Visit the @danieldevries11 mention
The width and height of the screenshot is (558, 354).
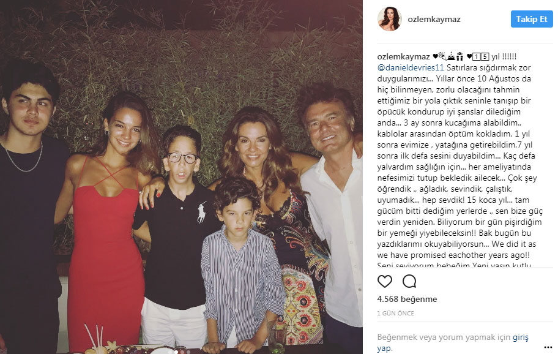coord(411,67)
